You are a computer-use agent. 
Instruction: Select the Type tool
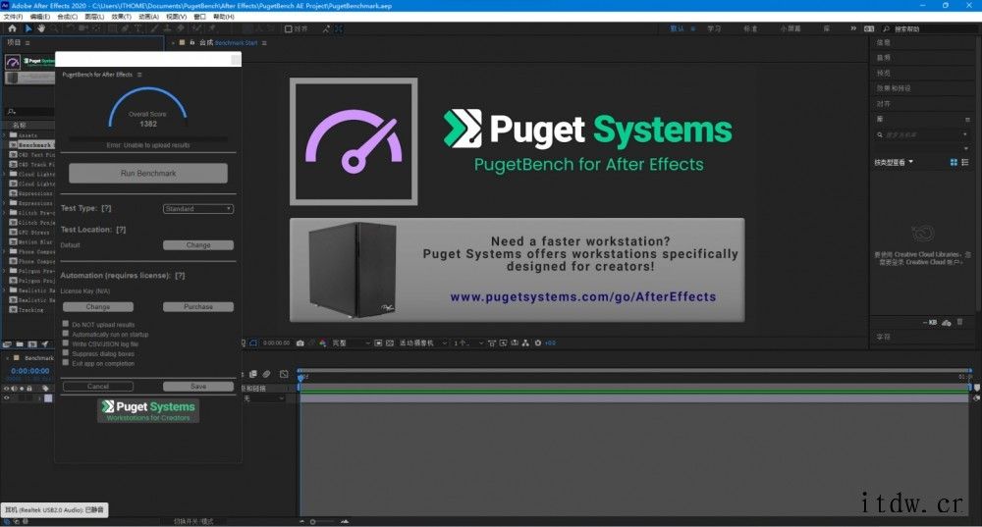138,28
